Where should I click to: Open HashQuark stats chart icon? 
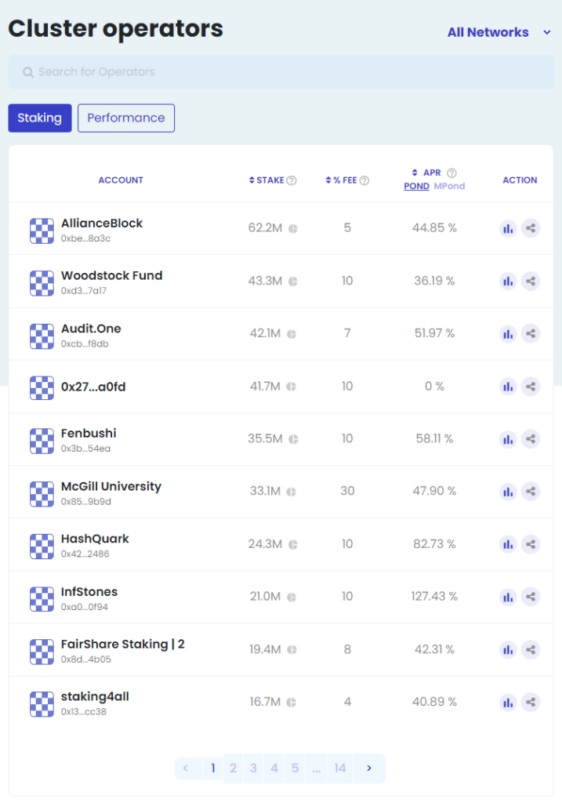tap(508, 544)
